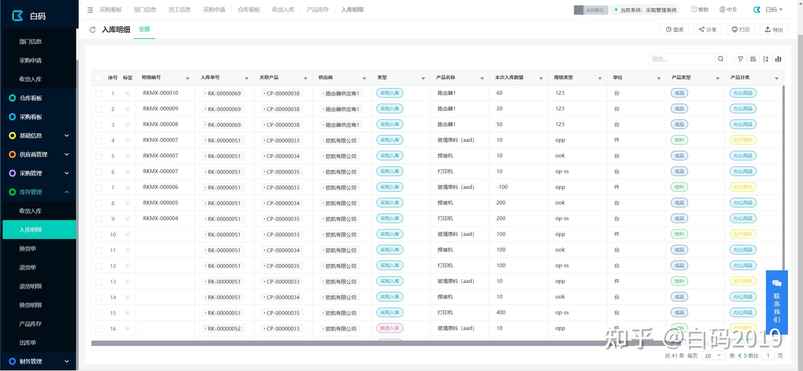803x371 pixels.
Task: Open the column display settings icon
Action: click(x=753, y=59)
